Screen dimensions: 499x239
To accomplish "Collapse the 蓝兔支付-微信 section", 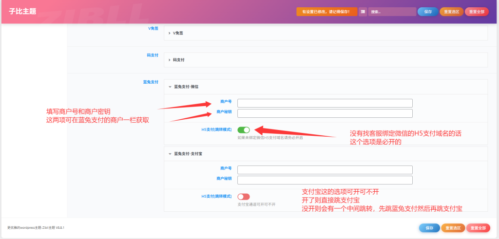I will tap(326, 87).
